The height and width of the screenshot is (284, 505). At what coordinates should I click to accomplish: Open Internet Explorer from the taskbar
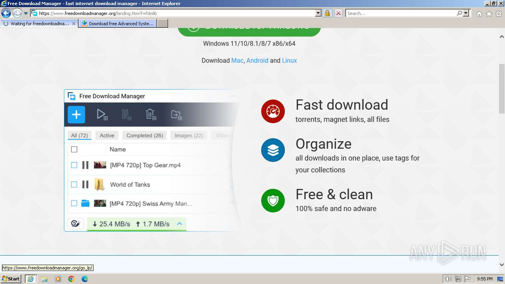pyautogui.click(x=31, y=279)
